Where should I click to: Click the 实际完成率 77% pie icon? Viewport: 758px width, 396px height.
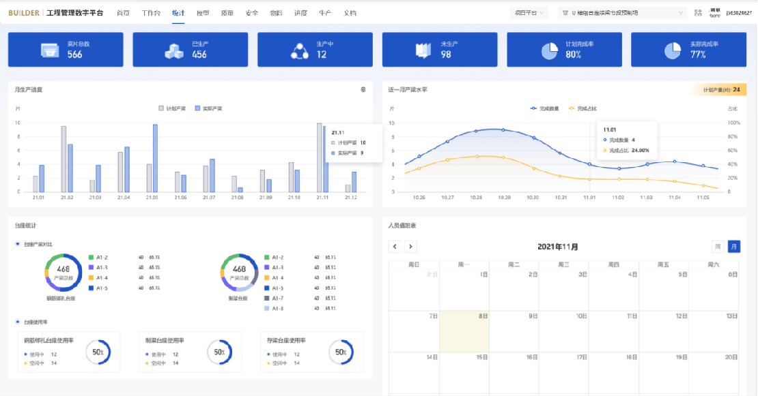673,50
